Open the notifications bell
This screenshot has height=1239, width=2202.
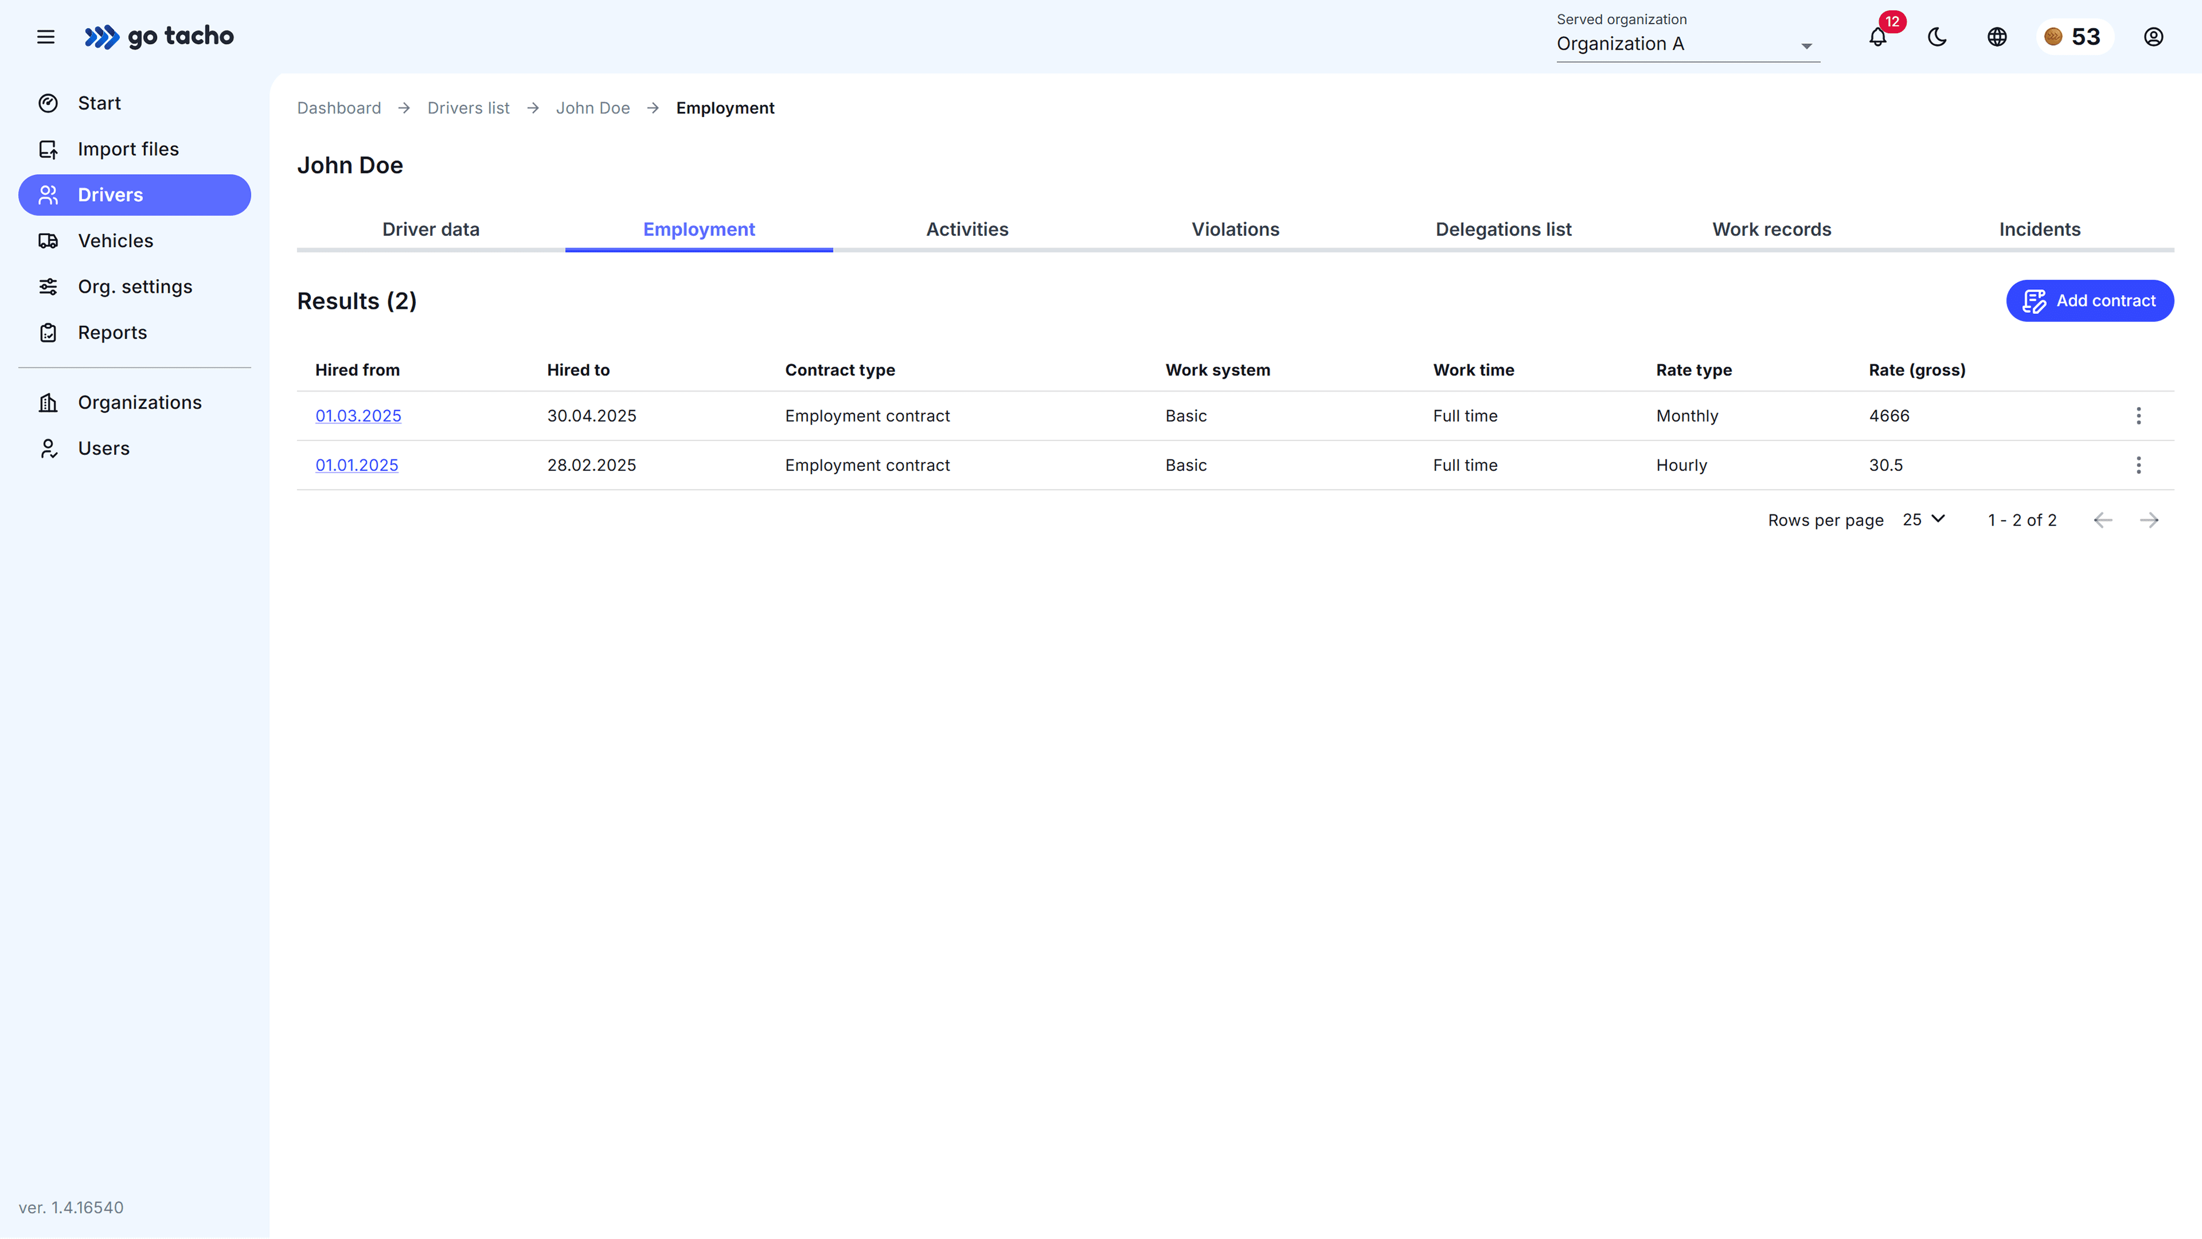[x=1877, y=37]
